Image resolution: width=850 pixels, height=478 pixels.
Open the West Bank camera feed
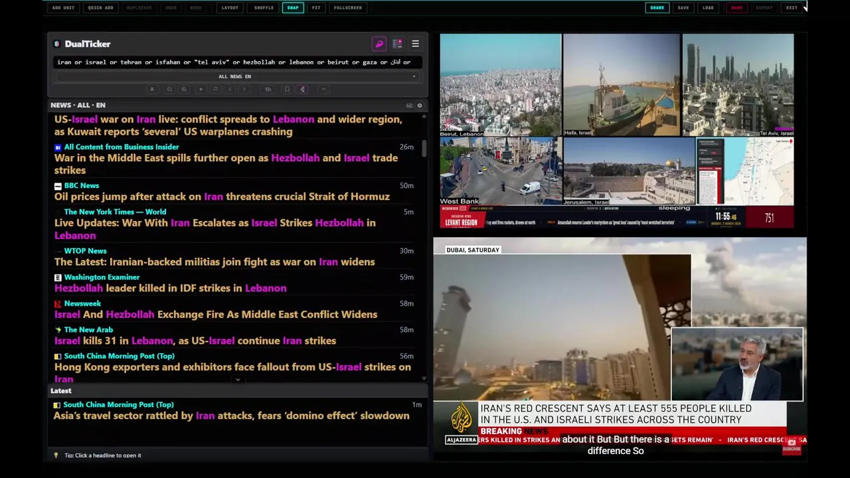(501, 171)
